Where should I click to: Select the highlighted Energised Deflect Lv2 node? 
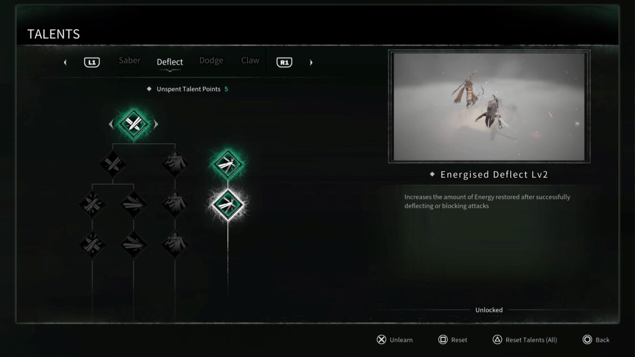[x=227, y=205]
